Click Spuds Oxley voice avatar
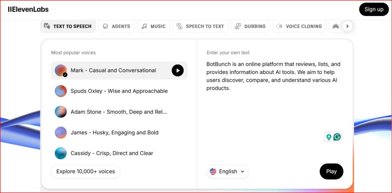 tap(61, 91)
